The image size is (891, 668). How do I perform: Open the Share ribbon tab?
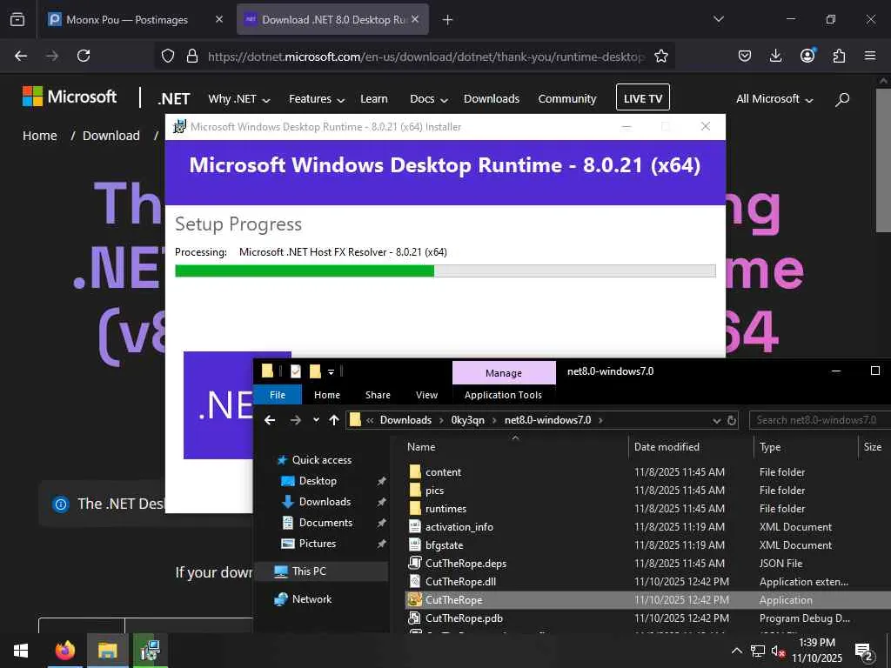378,395
